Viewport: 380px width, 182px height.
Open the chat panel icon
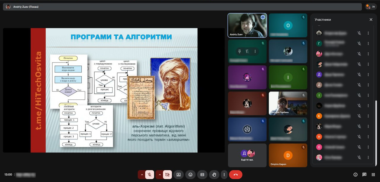pos(364,175)
